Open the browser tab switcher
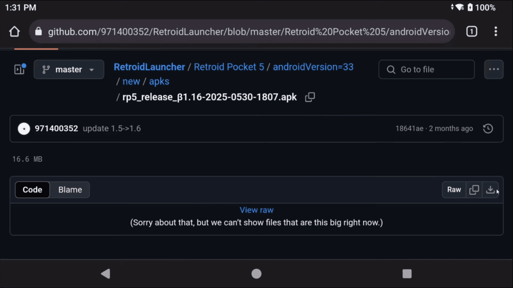513x288 pixels. (471, 31)
